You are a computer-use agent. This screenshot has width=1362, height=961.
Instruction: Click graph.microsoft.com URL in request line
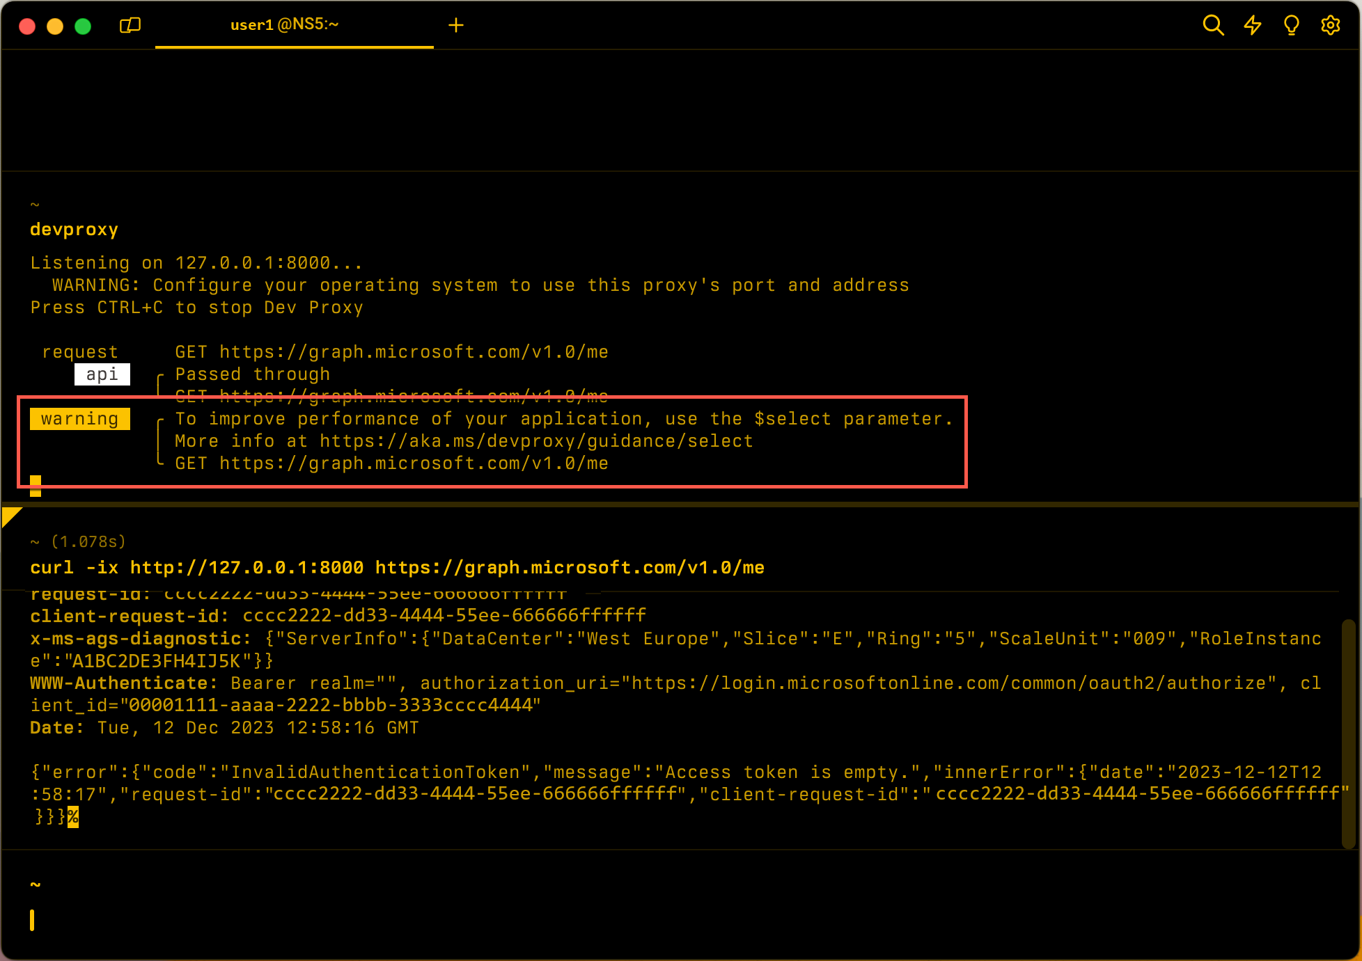pyautogui.click(x=414, y=352)
